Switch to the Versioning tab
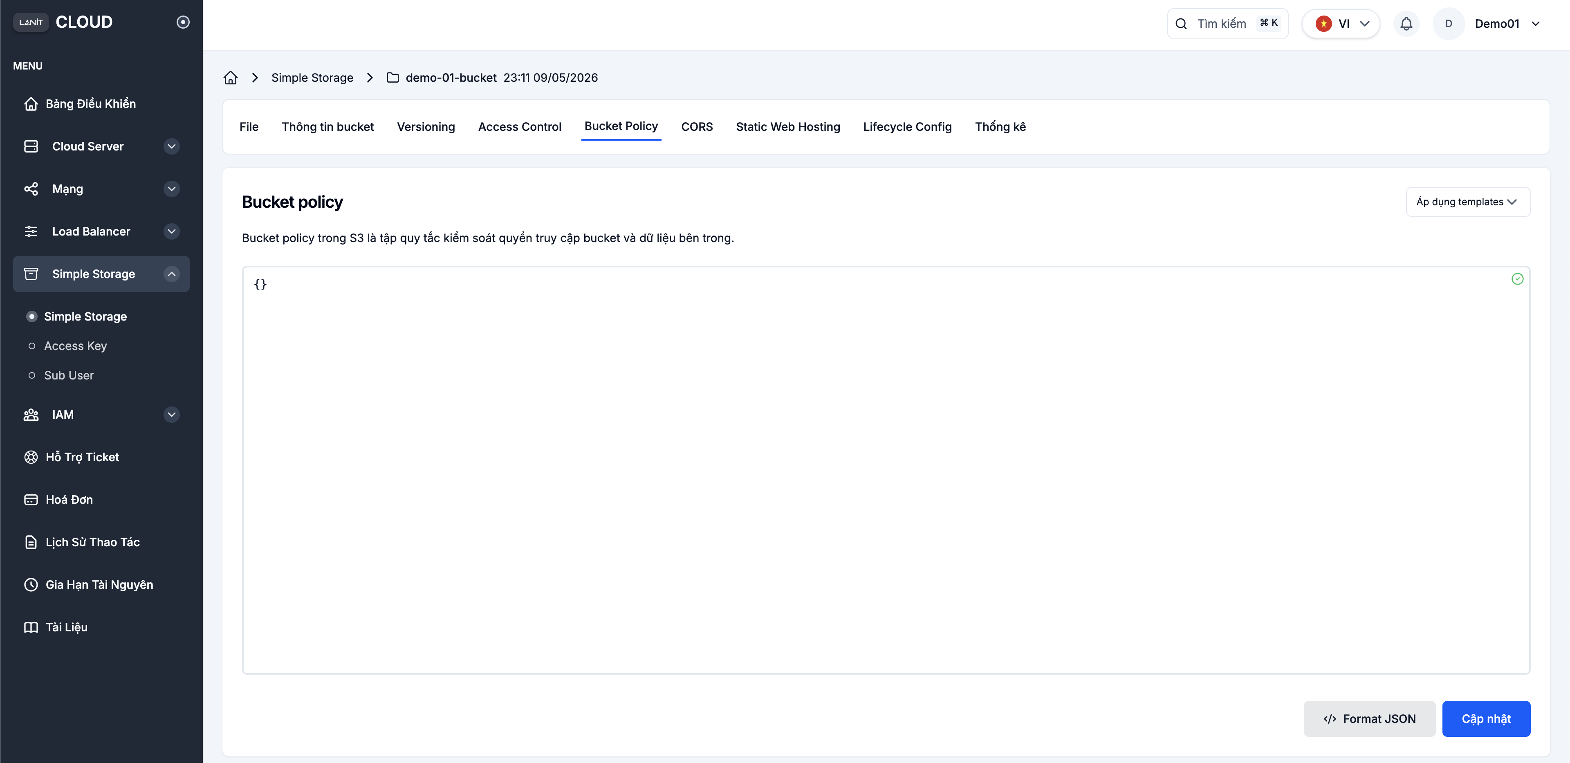 (x=426, y=127)
